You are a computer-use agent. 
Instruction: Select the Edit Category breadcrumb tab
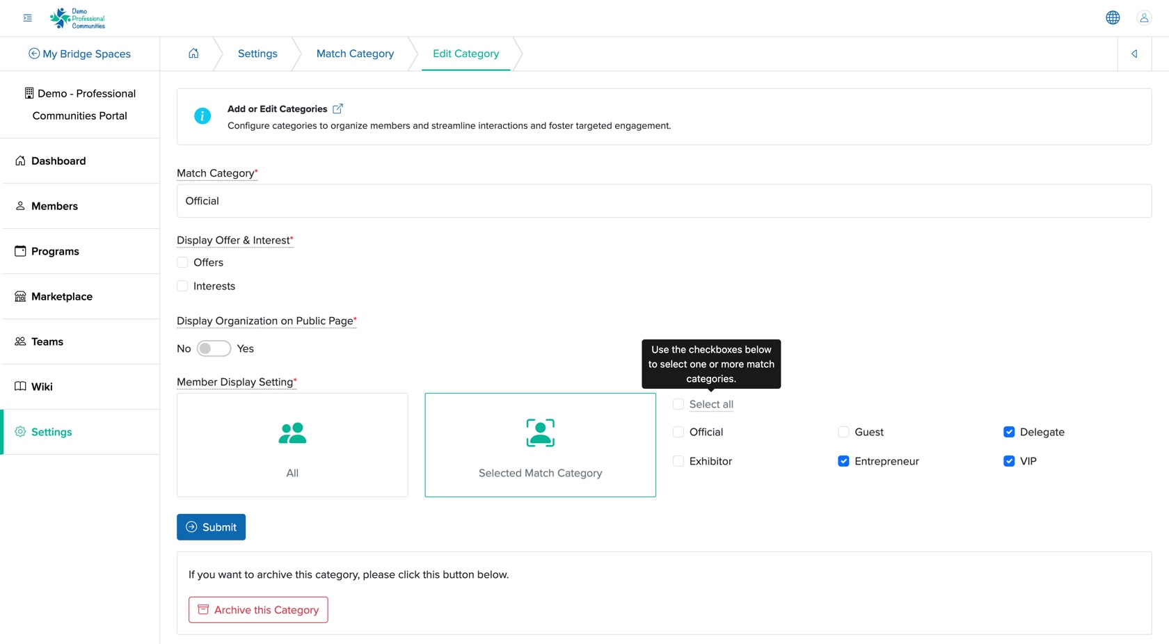[466, 54]
